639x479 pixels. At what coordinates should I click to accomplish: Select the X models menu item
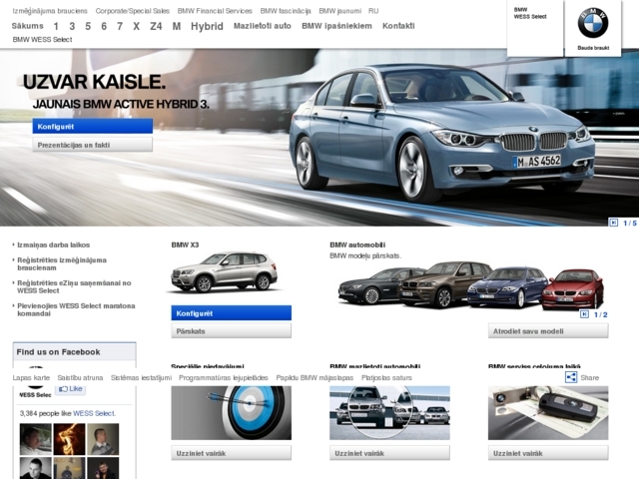pos(136,27)
